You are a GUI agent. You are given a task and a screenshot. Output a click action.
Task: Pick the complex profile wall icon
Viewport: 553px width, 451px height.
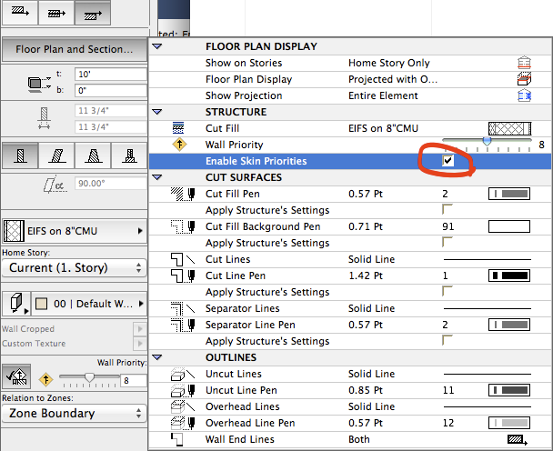[x=130, y=155]
